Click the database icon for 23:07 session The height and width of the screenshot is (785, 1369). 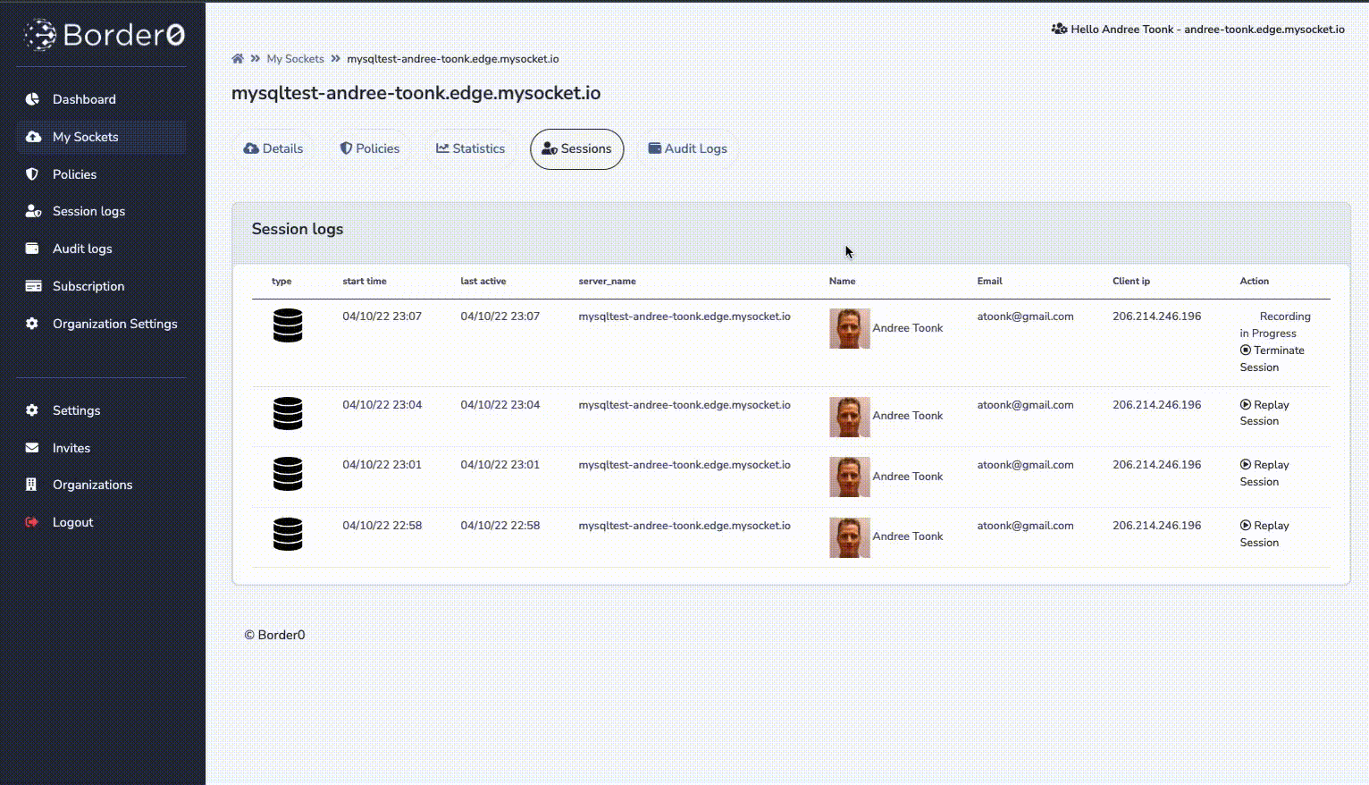click(288, 325)
